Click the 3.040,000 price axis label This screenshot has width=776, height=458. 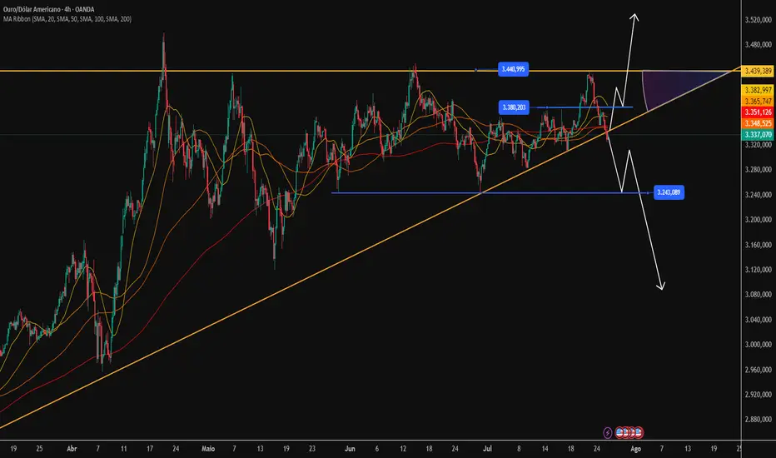pyautogui.click(x=759, y=320)
